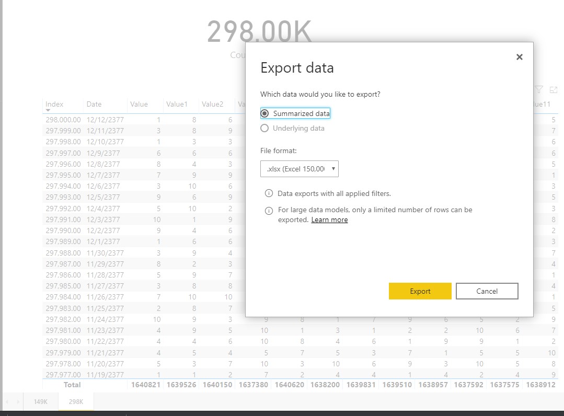Click the Value2 column header
The width and height of the screenshot is (564, 416).
point(212,104)
